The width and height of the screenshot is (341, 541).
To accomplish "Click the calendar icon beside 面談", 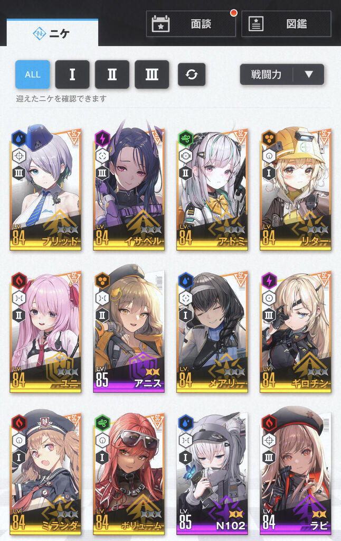I will coord(160,24).
